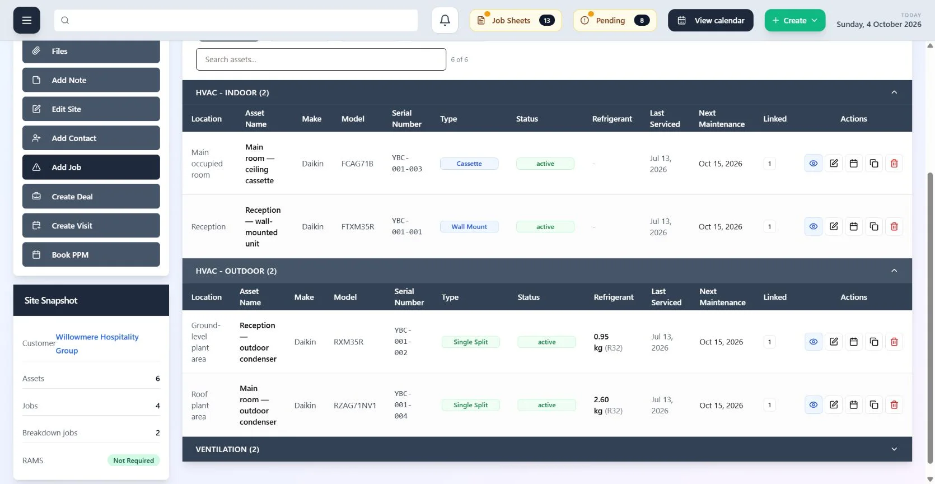The width and height of the screenshot is (935, 484).
Task: Duplicate the RXM35R outdoor condenser
Action: click(x=874, y=342)
